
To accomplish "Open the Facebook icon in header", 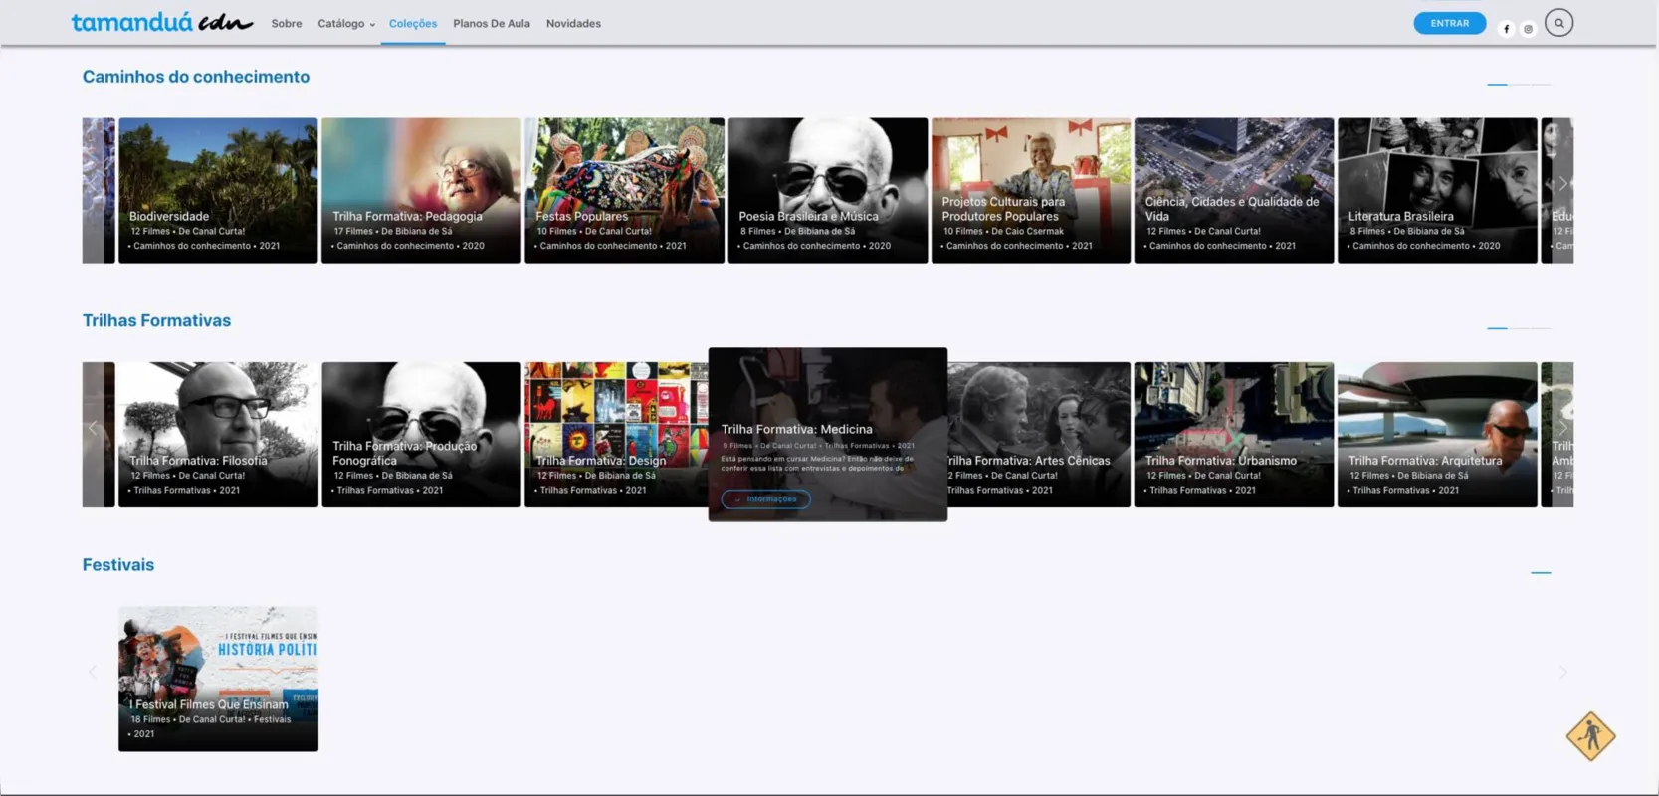I will [x=1506, y=29].
